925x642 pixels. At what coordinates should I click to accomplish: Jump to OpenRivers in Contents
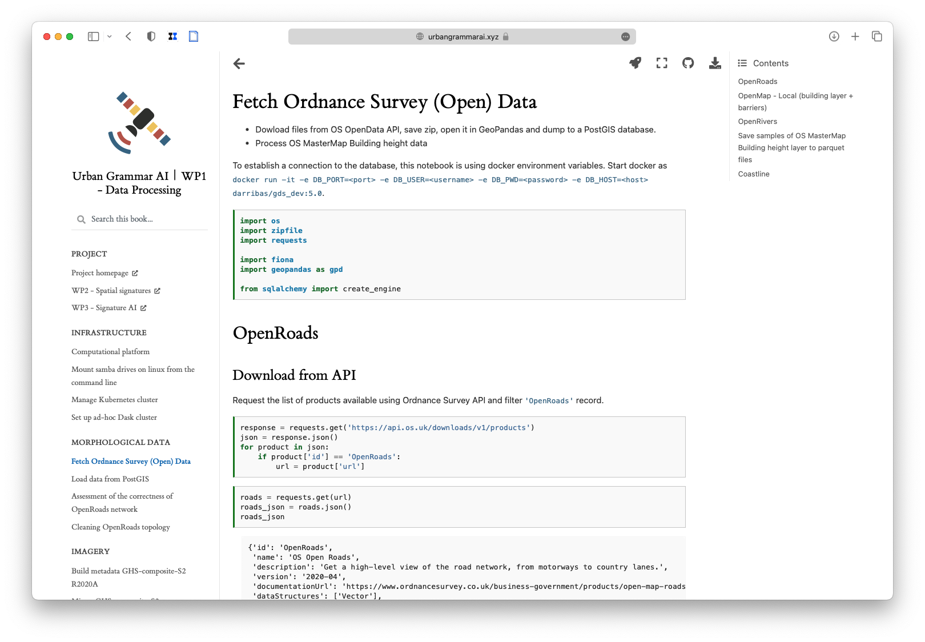coord(757,122)
